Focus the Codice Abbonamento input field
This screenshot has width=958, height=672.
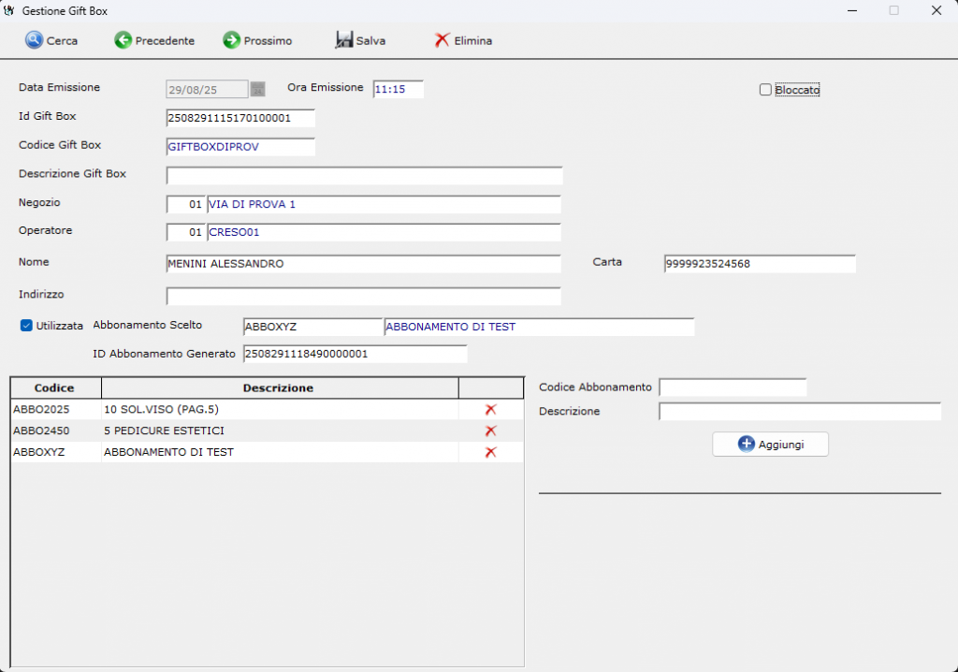coord(732,387)
